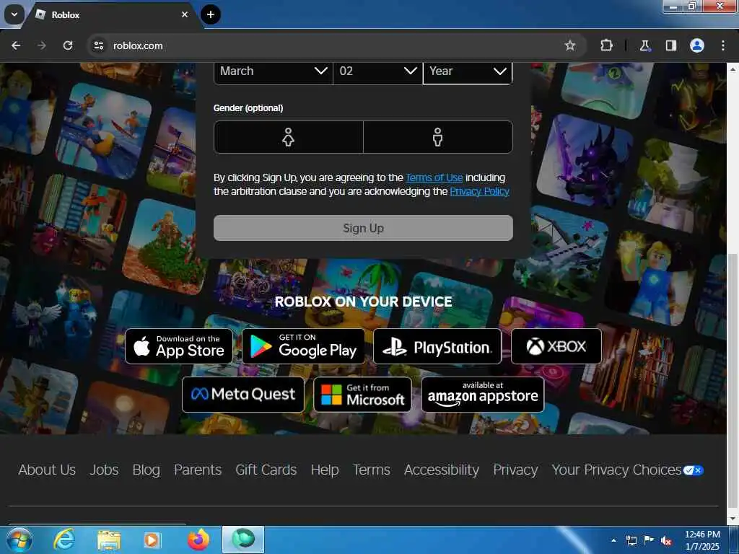
Task: Reload the roblox.com page
Action: [x=68, y=45]
